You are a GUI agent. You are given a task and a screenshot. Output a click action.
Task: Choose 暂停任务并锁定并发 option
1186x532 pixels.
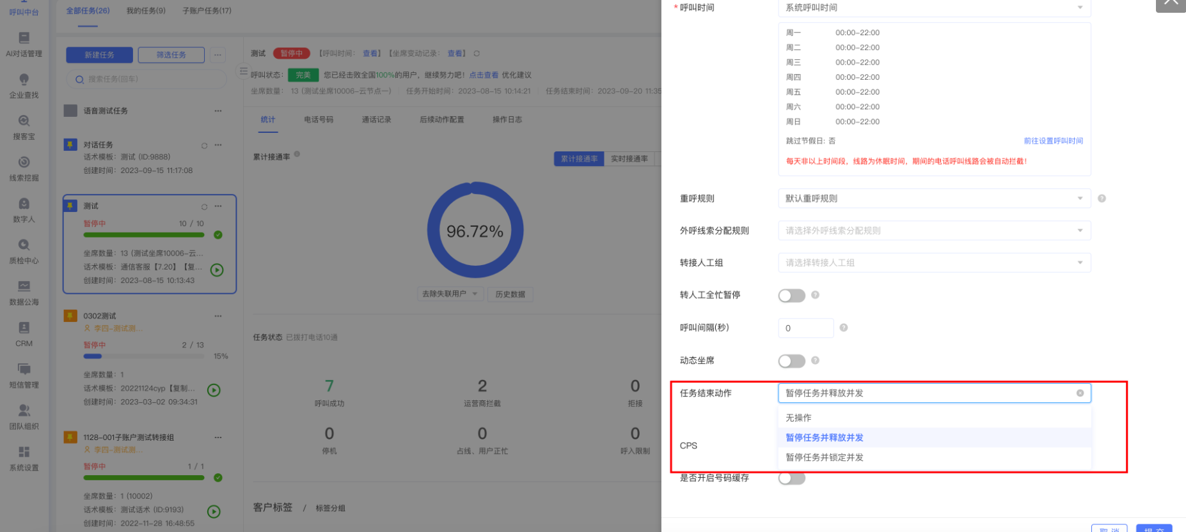click(825, 457)
